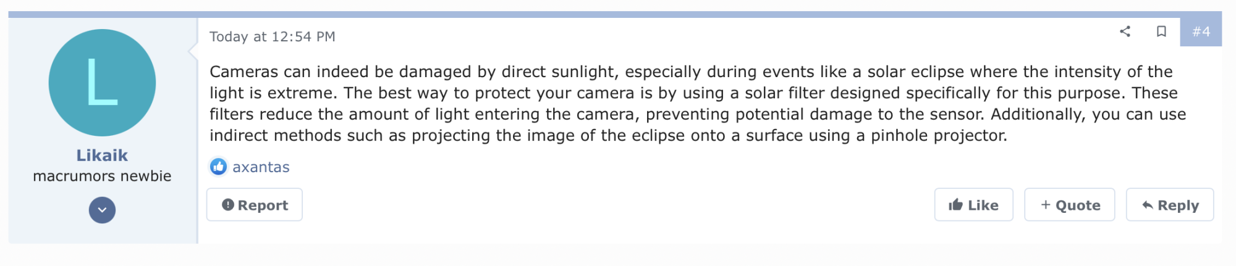Expand user details chevron under Likaik
This screenshot has height=266, width=1236.
[x=102, y=210]
